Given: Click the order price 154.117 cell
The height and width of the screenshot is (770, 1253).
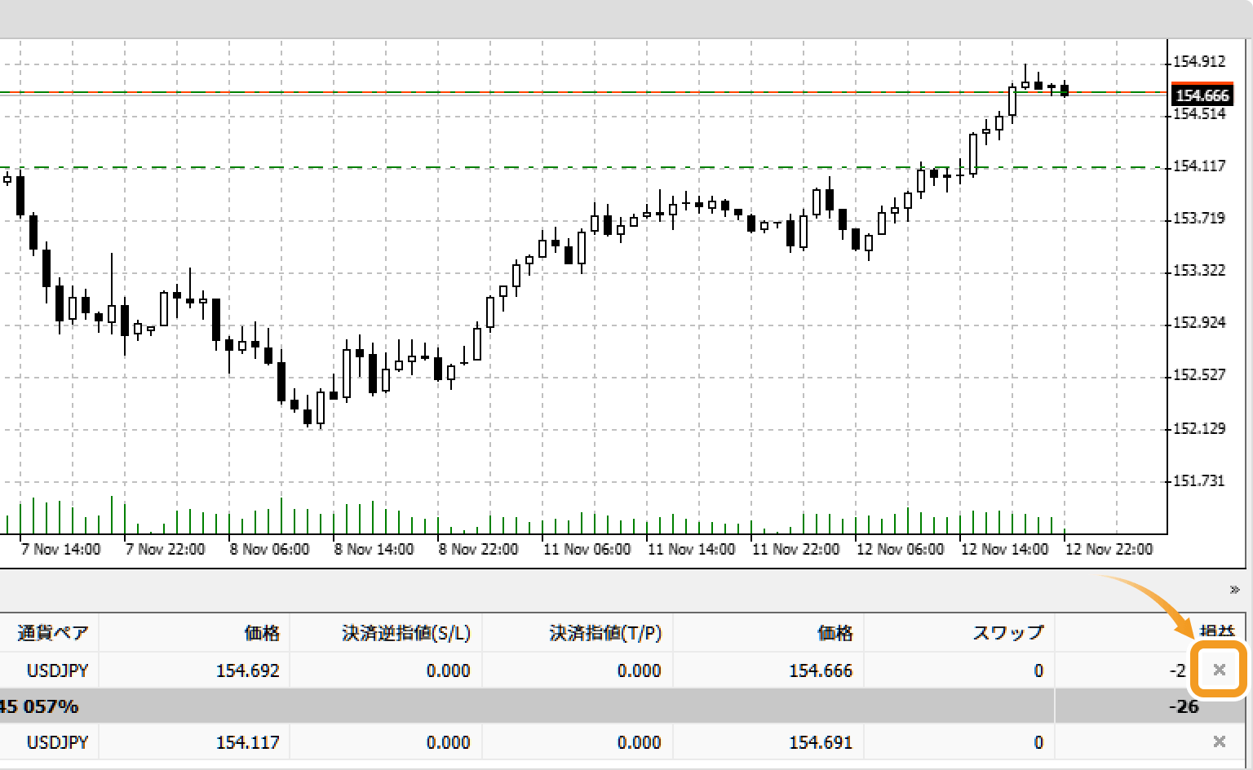Looking at the screenshot, I should click(248, 742).
